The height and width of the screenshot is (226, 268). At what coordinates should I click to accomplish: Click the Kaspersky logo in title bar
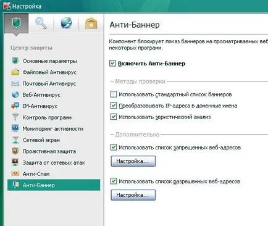point(7,6)
